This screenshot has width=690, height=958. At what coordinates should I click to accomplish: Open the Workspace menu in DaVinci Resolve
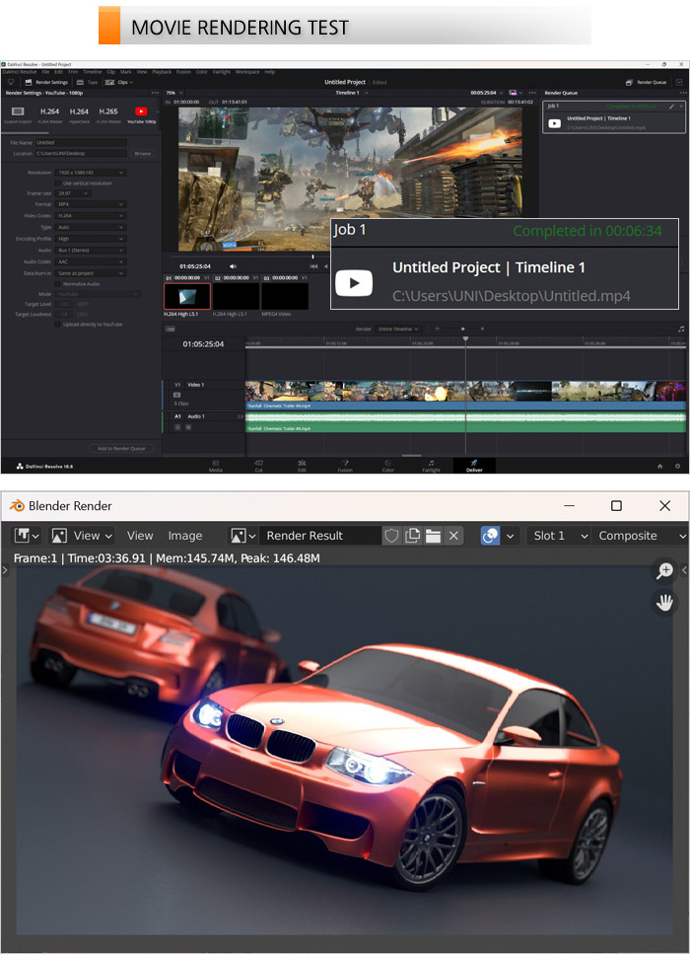247,71
